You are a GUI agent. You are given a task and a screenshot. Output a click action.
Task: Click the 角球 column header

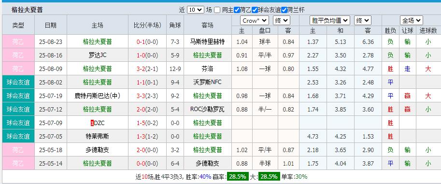tap(175, 25)
